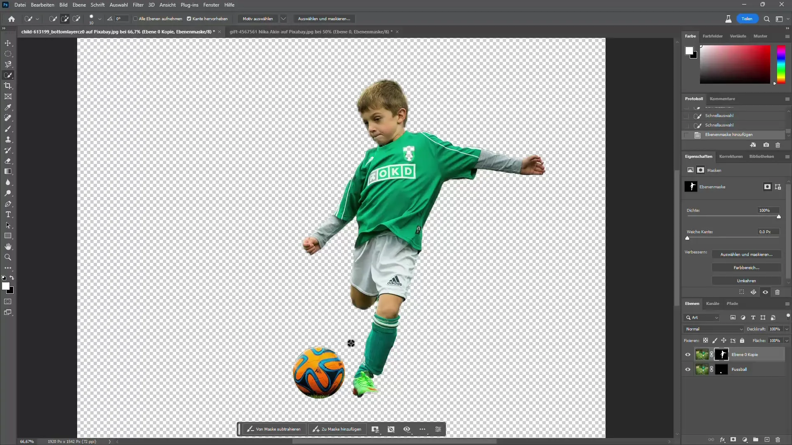This screenshot has width=792, height=445.
Task: Select Ebene 0 Kopie layer mask thumbnail
Action: [x=721, y=355]
